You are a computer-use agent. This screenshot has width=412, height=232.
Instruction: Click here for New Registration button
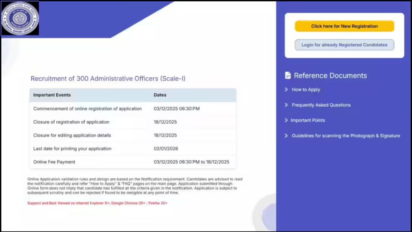tap(344, 26)
